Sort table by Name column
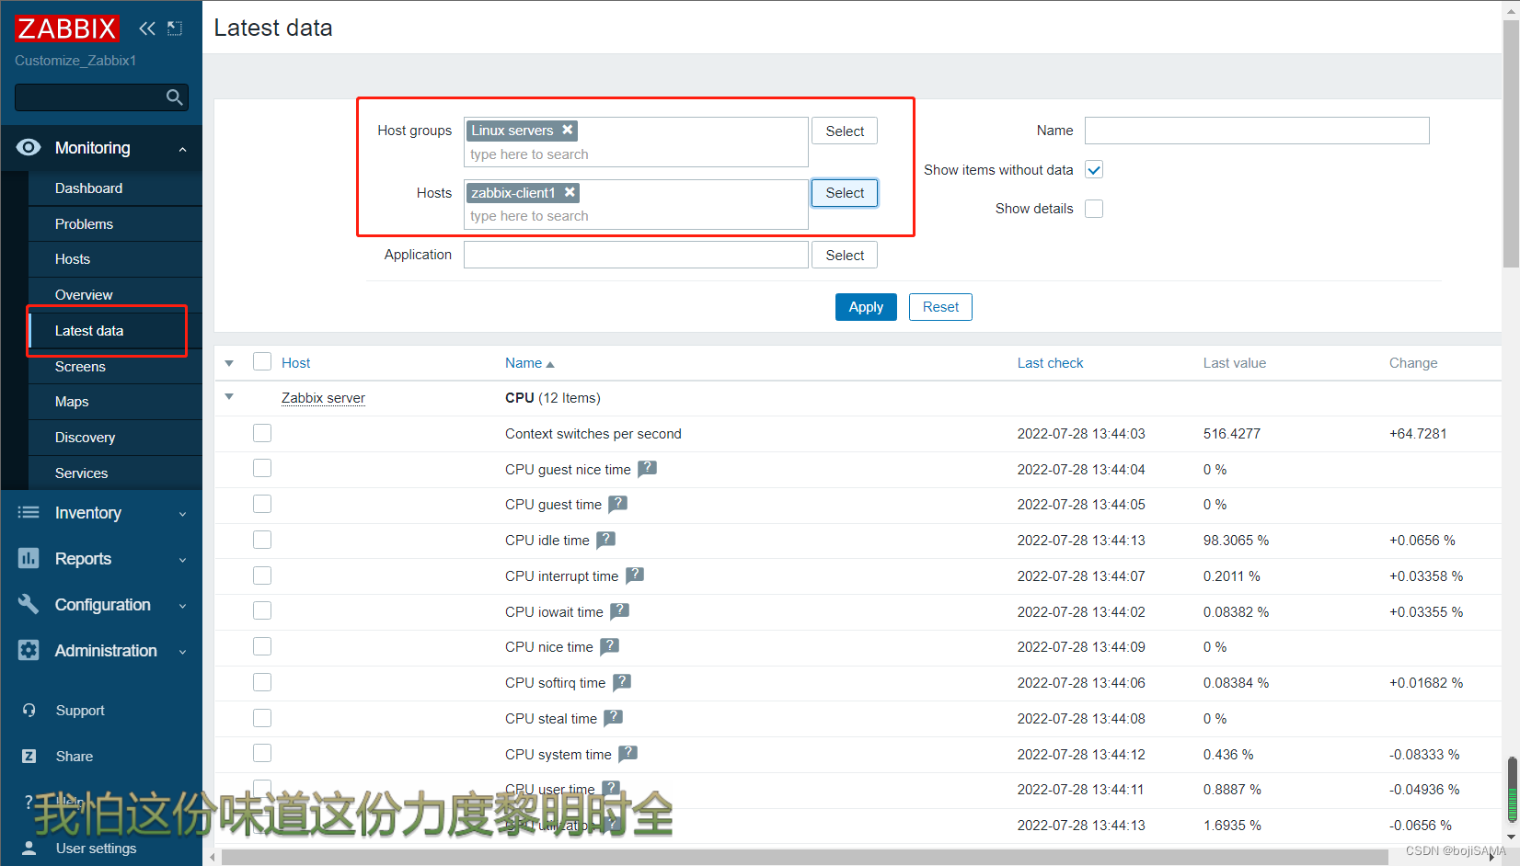Viewport: 1520px width, 866px height. tap(529, 363)
